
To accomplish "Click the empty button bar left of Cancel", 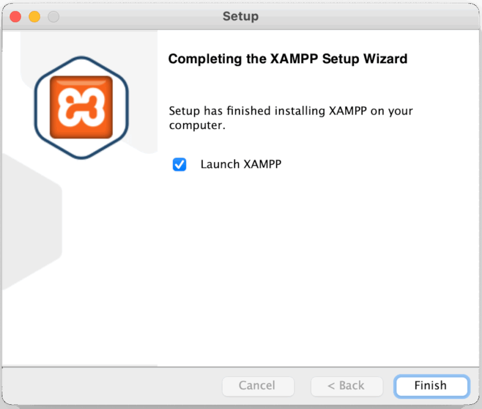I will click(113, 386).
